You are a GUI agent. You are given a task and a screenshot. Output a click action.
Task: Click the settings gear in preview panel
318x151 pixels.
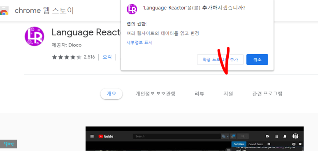[x=269, y=144]
